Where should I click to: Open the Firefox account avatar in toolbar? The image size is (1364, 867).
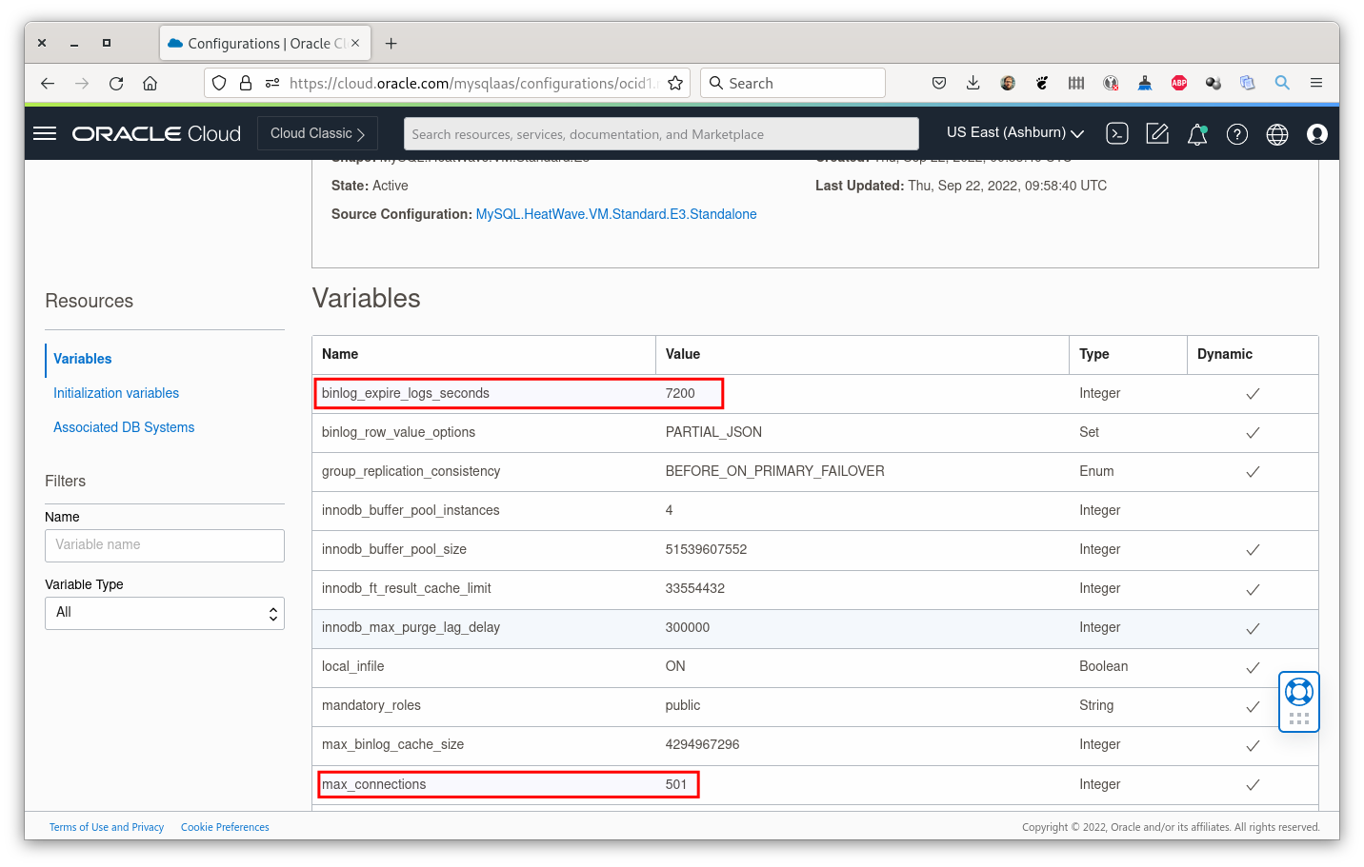(x=1008, y=84)
